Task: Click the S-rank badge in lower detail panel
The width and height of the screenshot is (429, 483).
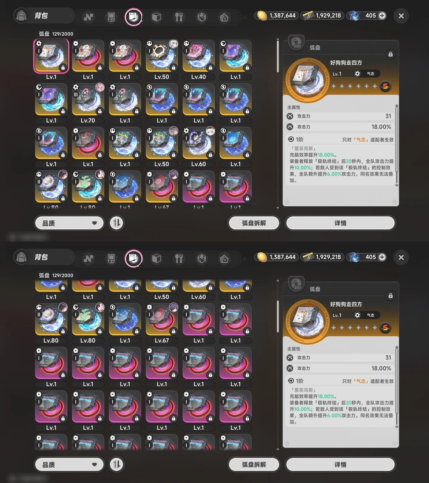Action: 385,328
